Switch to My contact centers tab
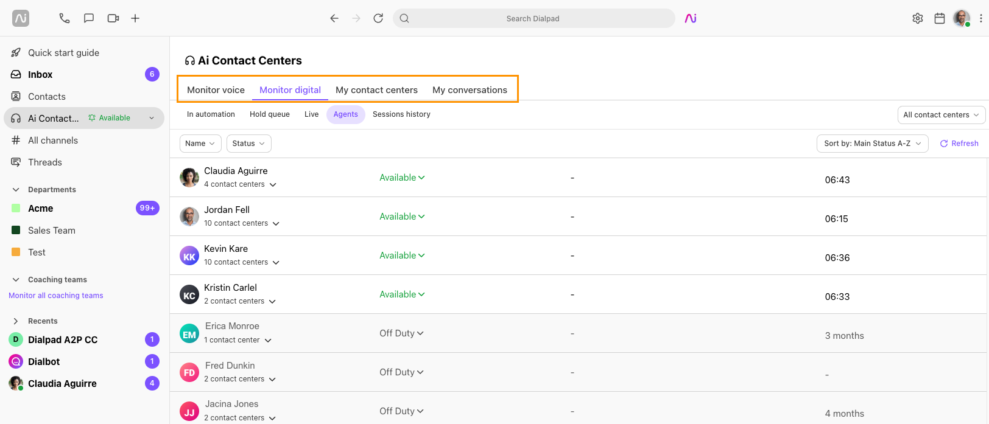989x424 pixels. point(376,90)
